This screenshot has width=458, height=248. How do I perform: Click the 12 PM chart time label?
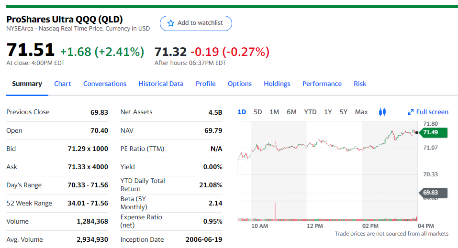pyautogui.click(x=315, y=226)
